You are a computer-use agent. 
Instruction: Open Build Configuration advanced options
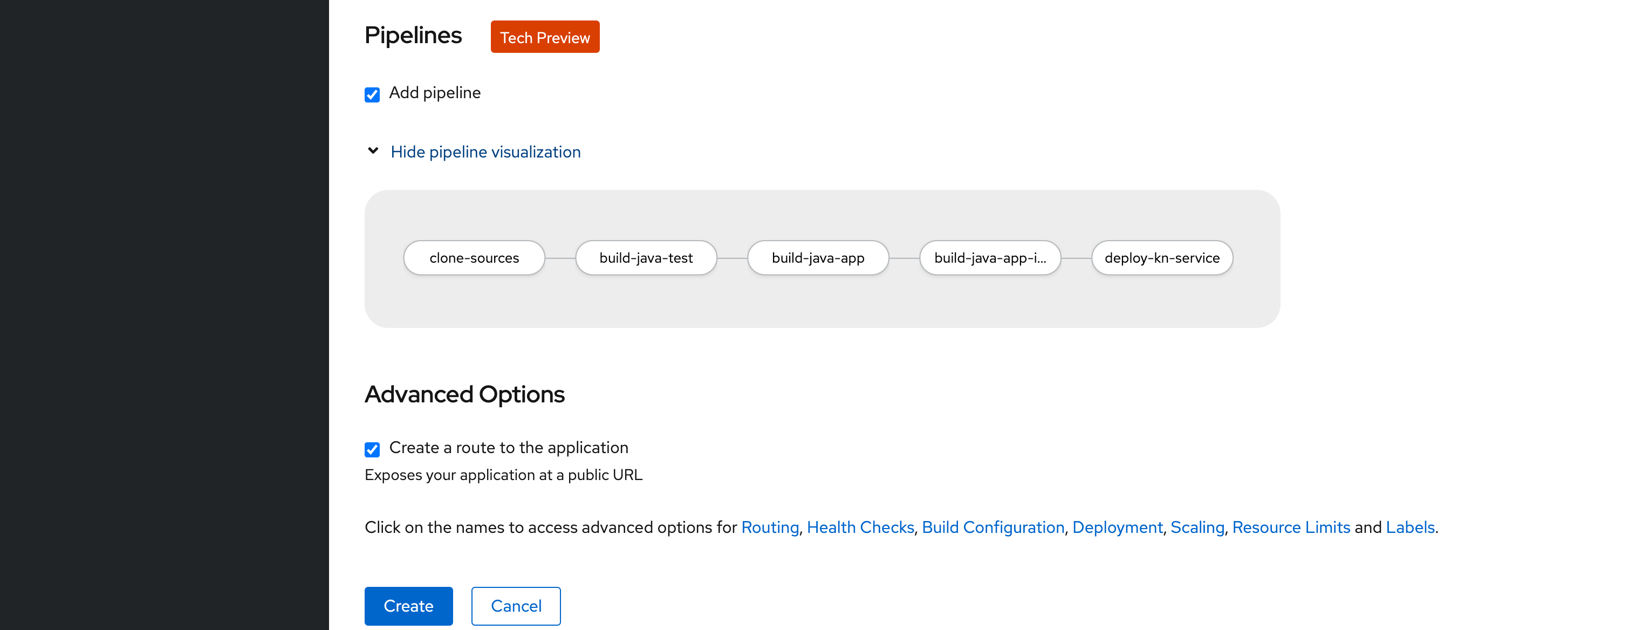993,527
